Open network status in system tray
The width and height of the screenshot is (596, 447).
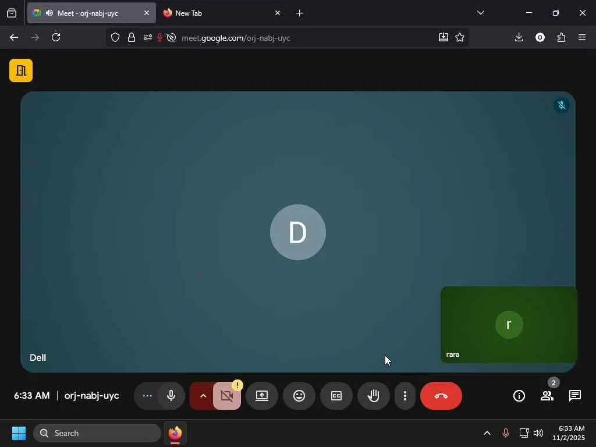pos(524,433)
